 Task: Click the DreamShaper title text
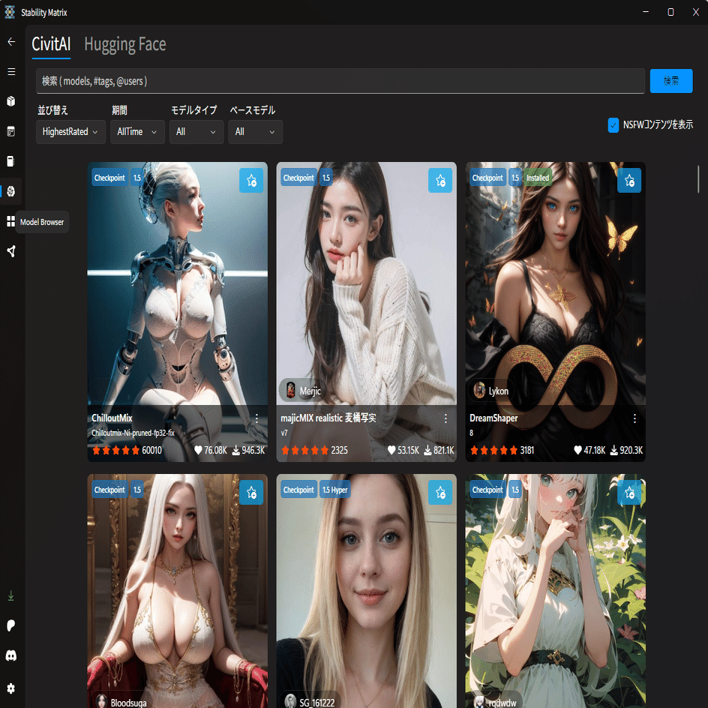pos(493,418)
